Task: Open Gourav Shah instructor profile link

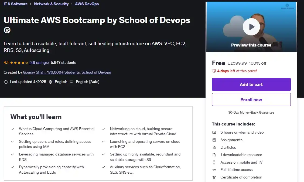Action: point(51,72)
